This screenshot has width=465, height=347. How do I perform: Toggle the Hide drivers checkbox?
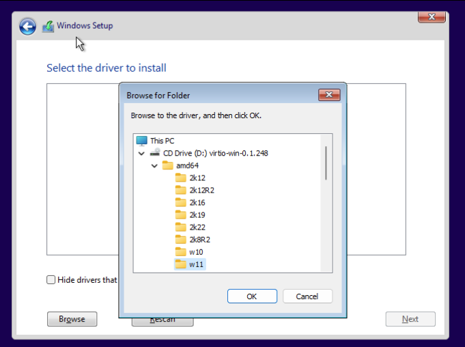51,279
